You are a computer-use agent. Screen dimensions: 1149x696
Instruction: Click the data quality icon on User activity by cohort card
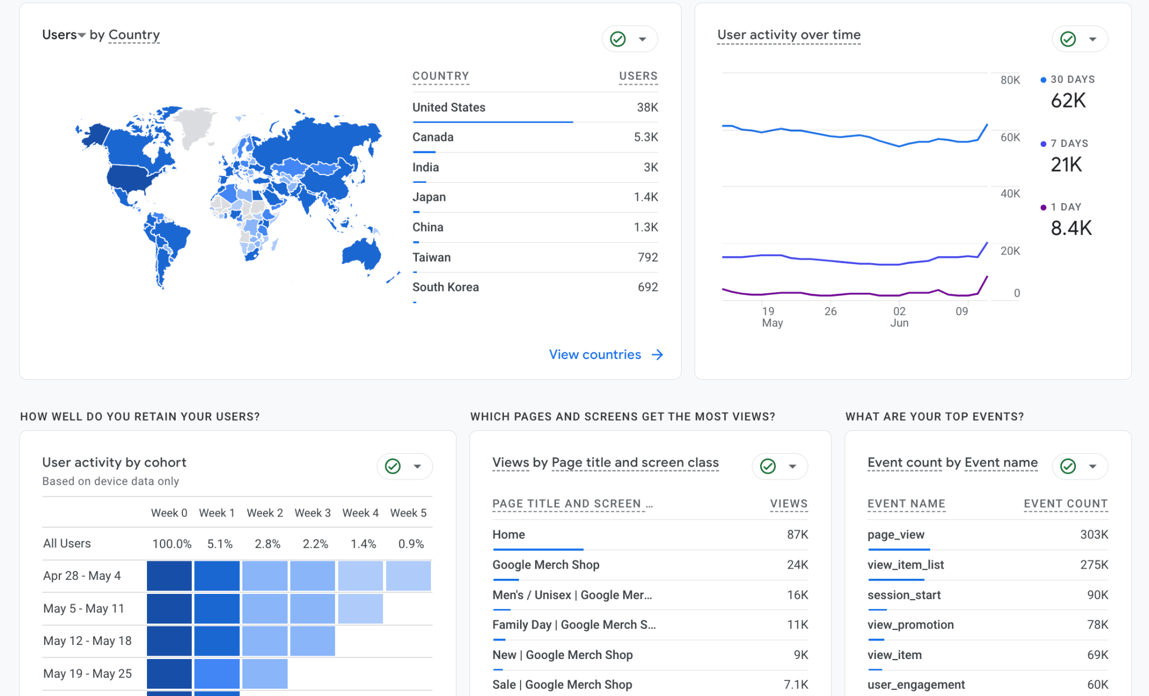click(x=393, y=466)
